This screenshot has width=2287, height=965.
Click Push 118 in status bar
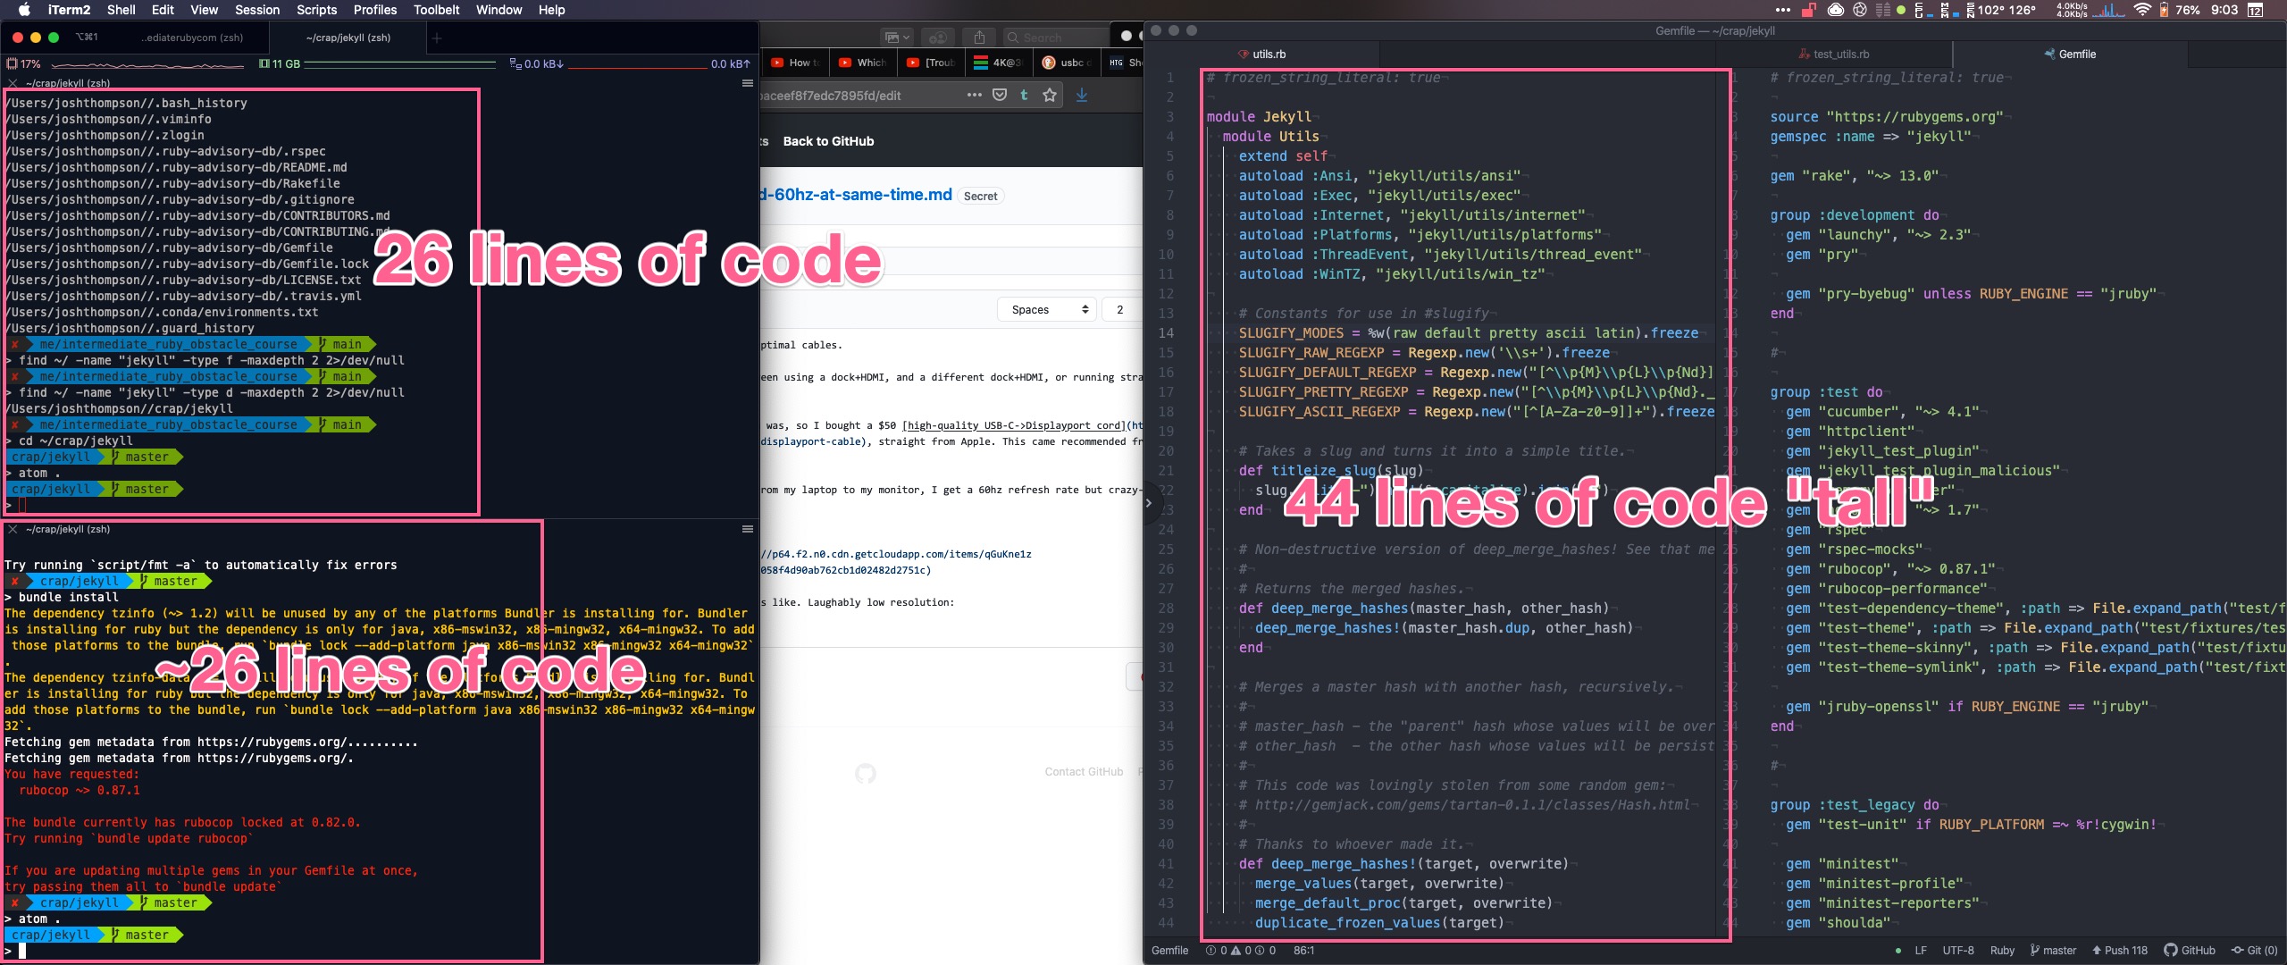click(2119, 950)
